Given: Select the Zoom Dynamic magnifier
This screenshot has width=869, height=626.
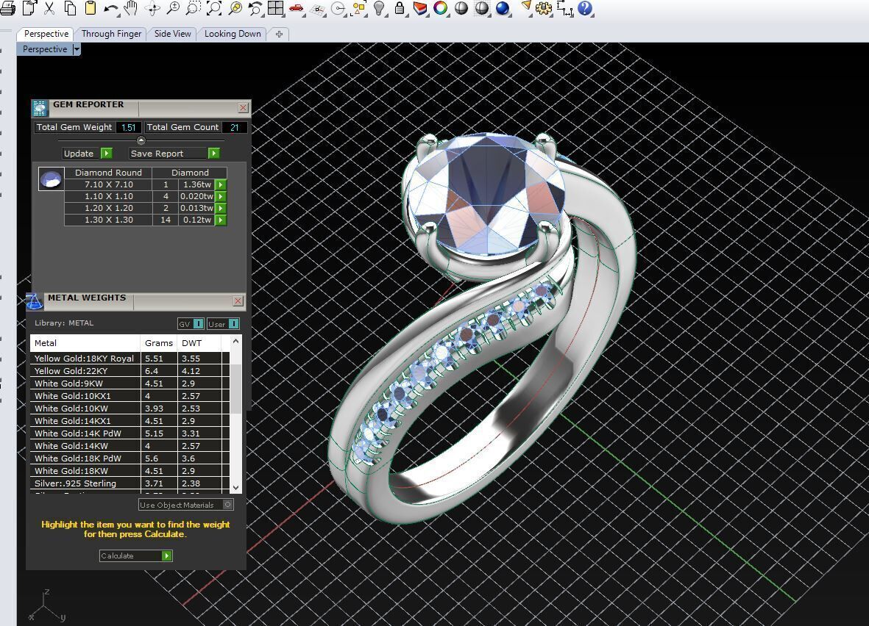Looking at the screenshot, I should [x=173, y=8].
